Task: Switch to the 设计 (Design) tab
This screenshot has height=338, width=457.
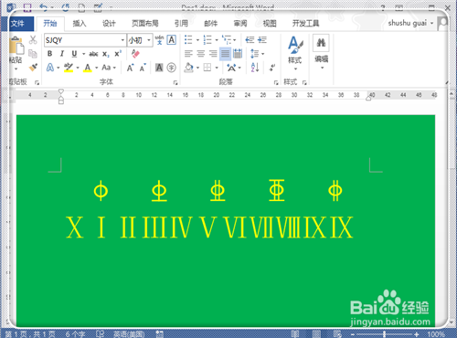Action: click(109, 24)
